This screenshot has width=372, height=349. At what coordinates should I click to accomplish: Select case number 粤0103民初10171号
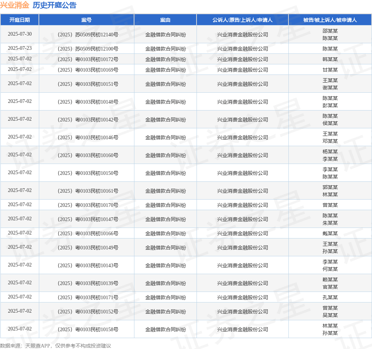[x=88, y=297]
